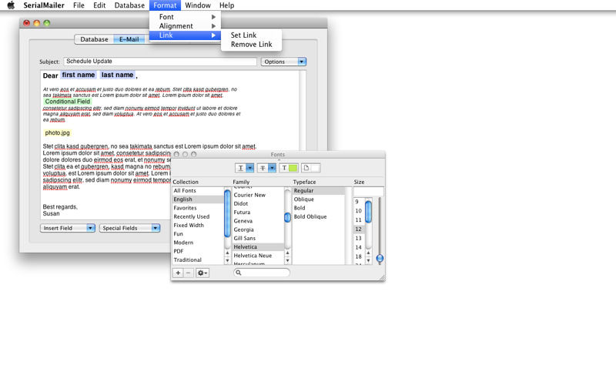Select Georgia font family
This screenshot has height=385, width=616.
coord(258,229)
